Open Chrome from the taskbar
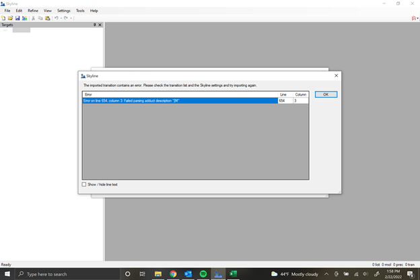This screenshot has height=280, width=420. point(173,274)
